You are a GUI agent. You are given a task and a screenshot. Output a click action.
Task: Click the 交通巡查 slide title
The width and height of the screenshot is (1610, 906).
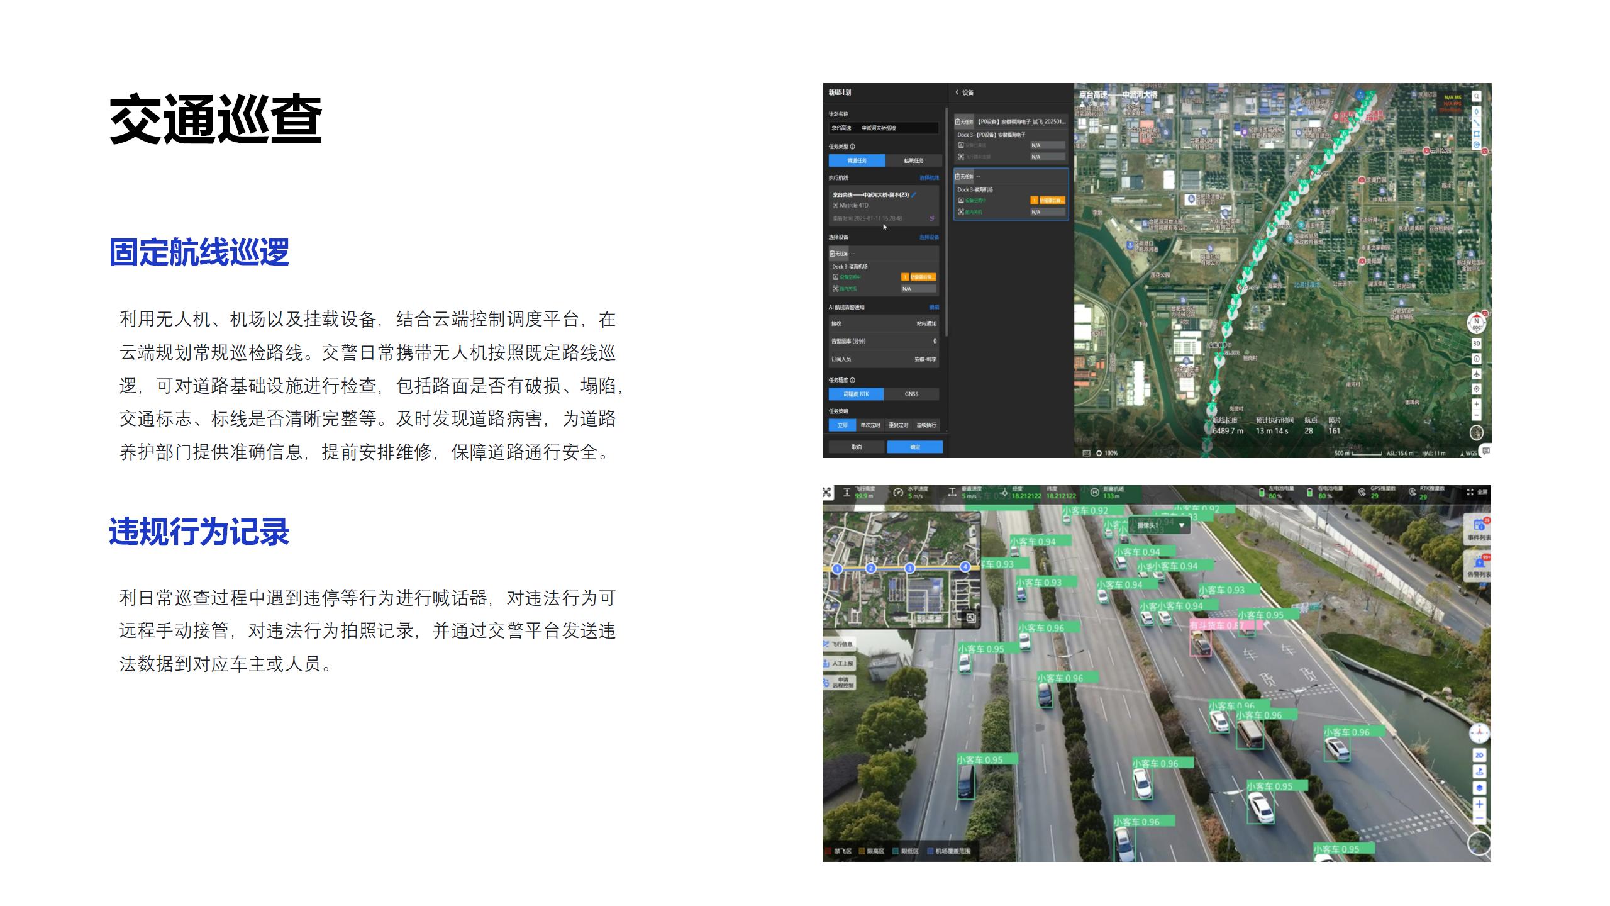216,119
